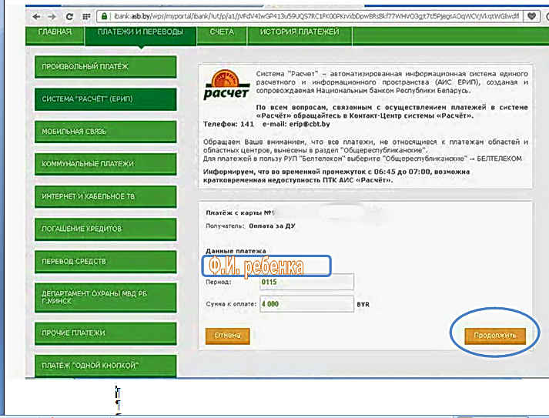The width and height of the screenshot is (549, 418).
Task: Reload the page with the refresh icon
Action: 70,16
